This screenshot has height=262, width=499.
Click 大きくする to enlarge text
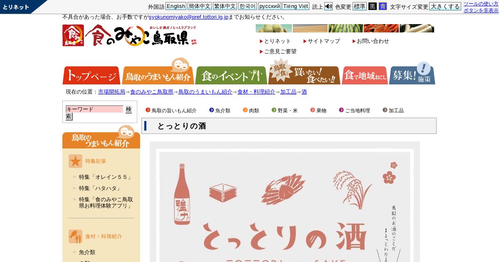tap(445, 6)
